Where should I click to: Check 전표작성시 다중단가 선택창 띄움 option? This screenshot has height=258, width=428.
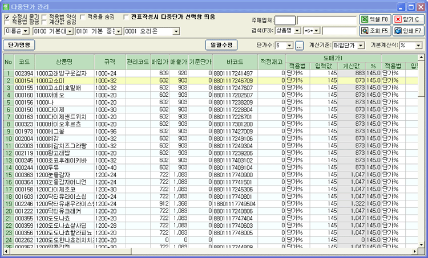(126, 17)
